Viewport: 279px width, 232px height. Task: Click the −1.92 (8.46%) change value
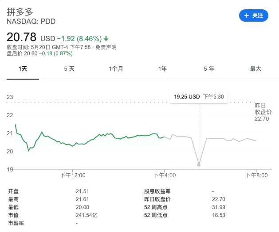point(79,38)
